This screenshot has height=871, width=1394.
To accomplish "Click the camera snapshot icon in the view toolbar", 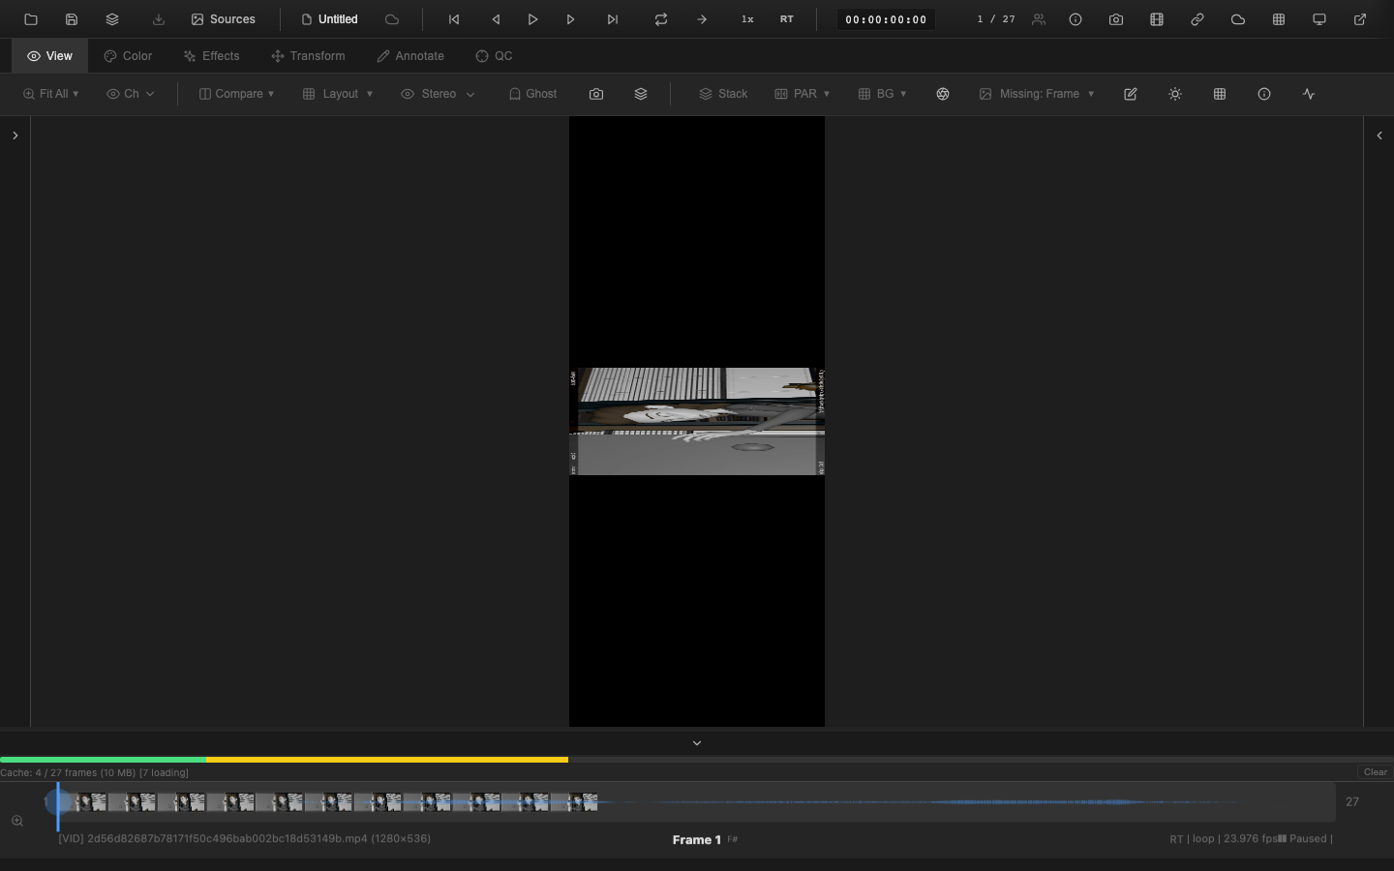I will [x=596, y=94].
